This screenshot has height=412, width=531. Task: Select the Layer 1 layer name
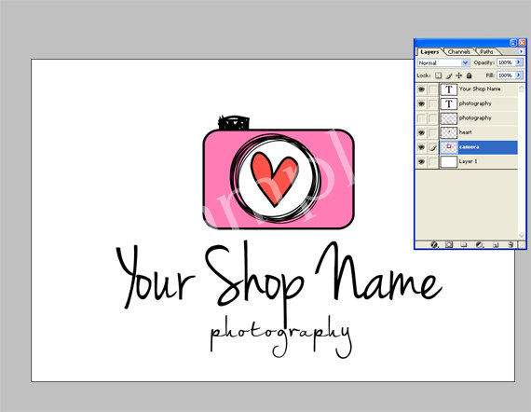tap(468, 161)
